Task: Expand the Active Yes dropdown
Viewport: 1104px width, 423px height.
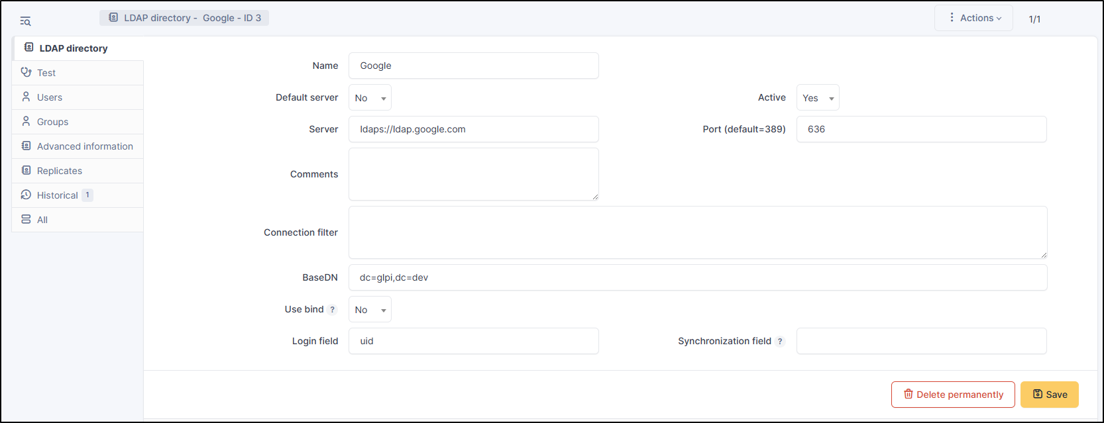Action: click(x=818, y=98)
